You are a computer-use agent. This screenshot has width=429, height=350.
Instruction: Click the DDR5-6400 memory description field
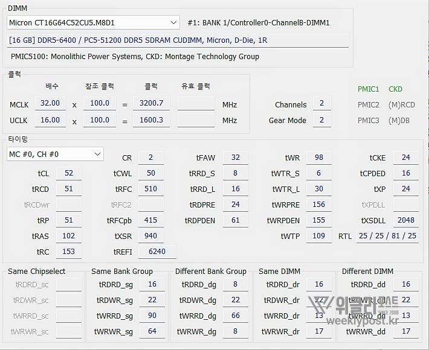pos(178,40)
